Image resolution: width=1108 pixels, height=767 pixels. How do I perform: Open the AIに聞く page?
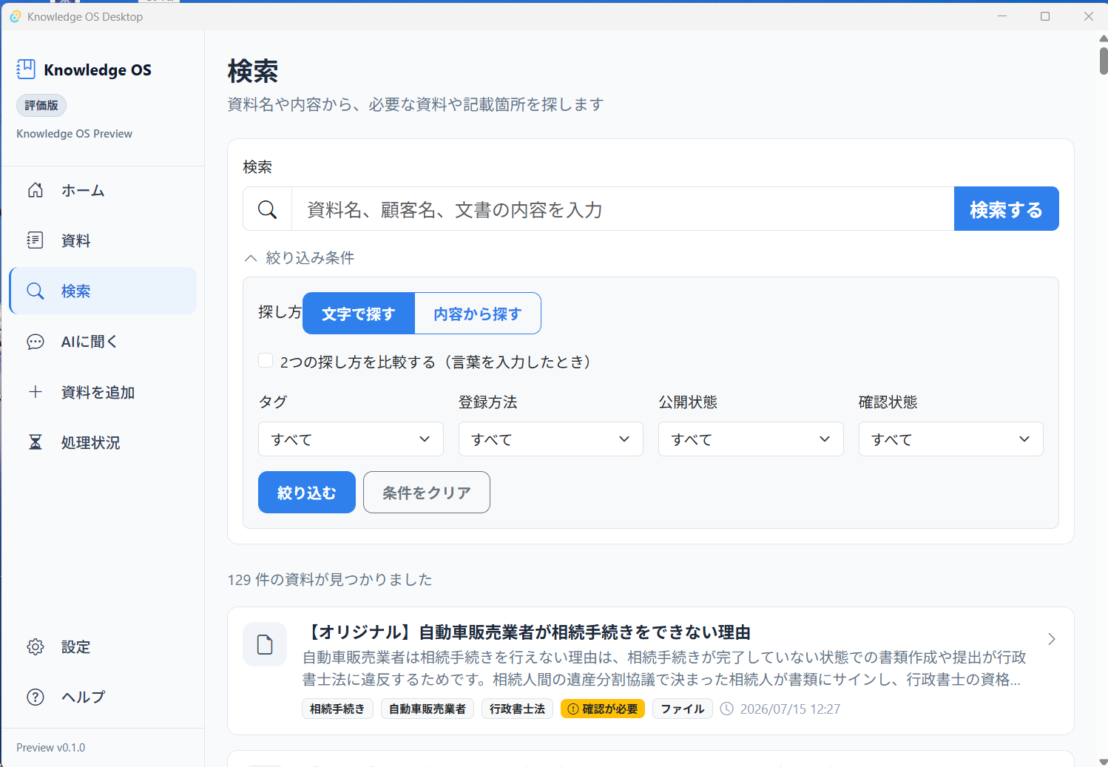[103, 342]
